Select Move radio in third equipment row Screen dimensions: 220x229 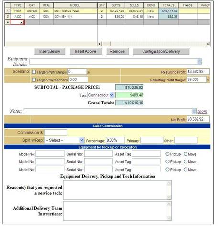click(186, 169)
